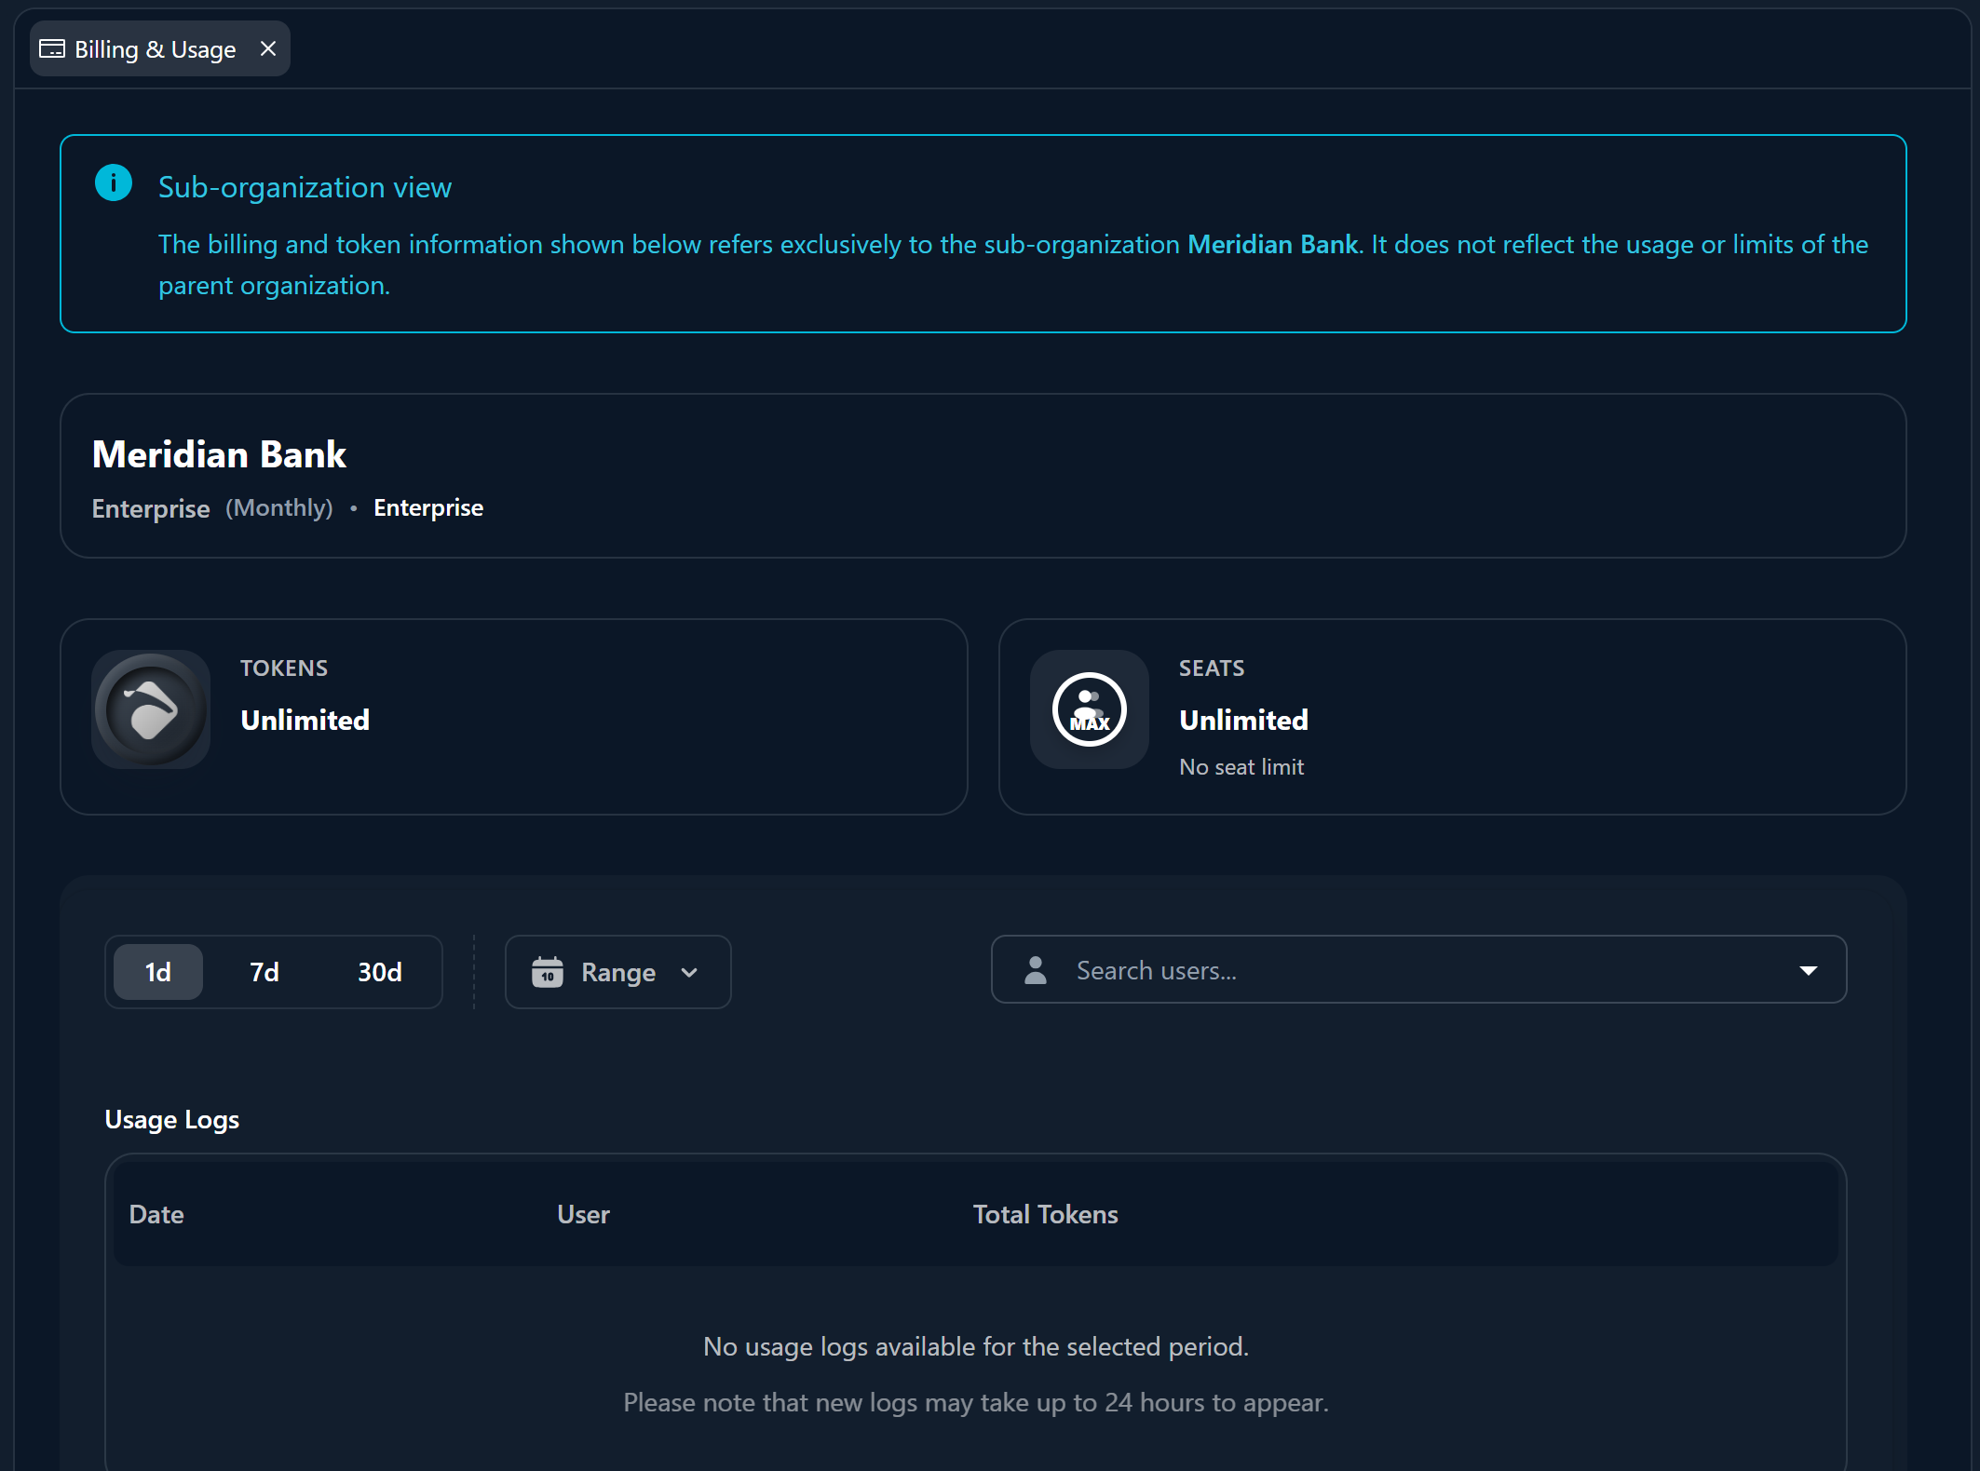The height and width of the screenshot is (1471, 1980).
Task: Click the bold Meridian Bank name in banner
Action: (1272, 244)
